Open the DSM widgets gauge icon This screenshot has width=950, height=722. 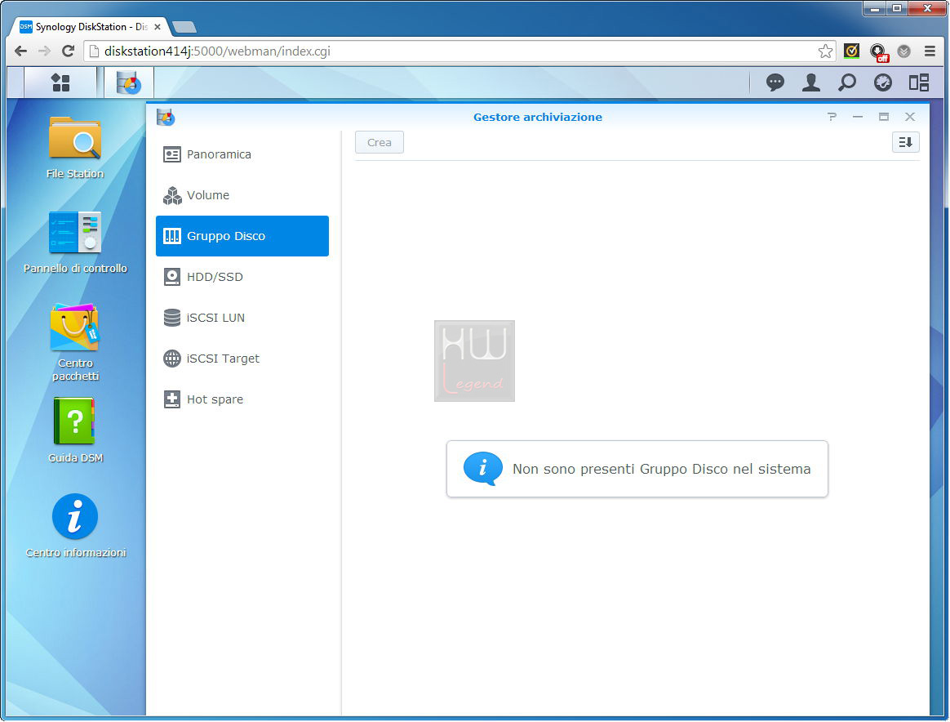[x=883, y=82]
